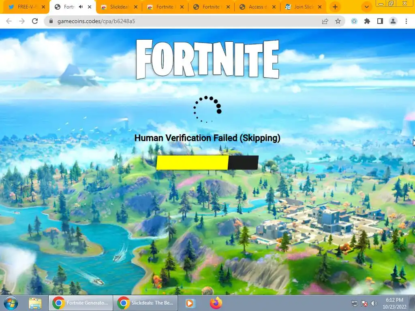Close the FREE-V-B Twitter tab

click(x=43, y=7)
